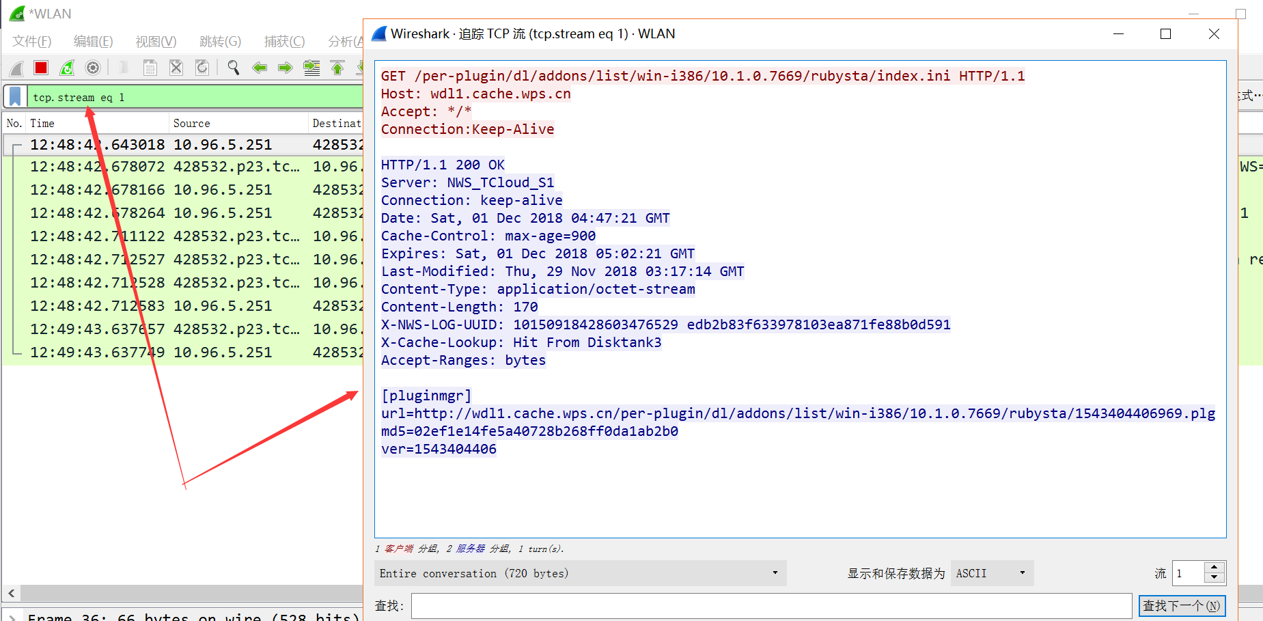
Task: Decrease the stream number with down arrow
Action: click(1214, 579)
